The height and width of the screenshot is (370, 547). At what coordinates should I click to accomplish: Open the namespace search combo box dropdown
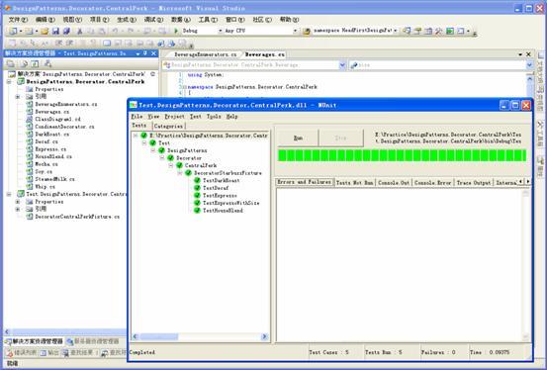click(396, 31)
